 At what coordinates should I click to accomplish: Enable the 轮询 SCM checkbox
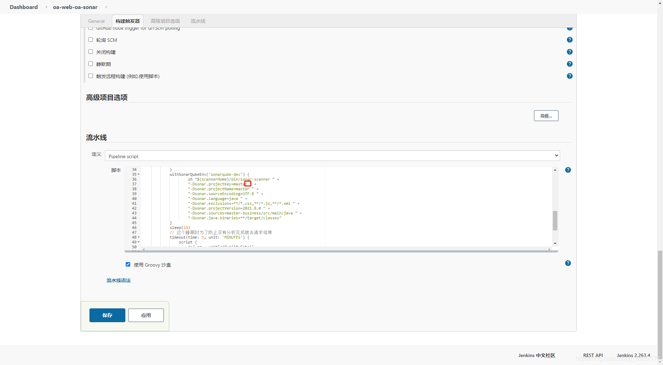(x=90, y=40)
